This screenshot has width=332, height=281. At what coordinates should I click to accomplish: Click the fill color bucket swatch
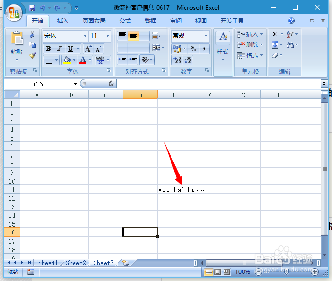(67, 60)
